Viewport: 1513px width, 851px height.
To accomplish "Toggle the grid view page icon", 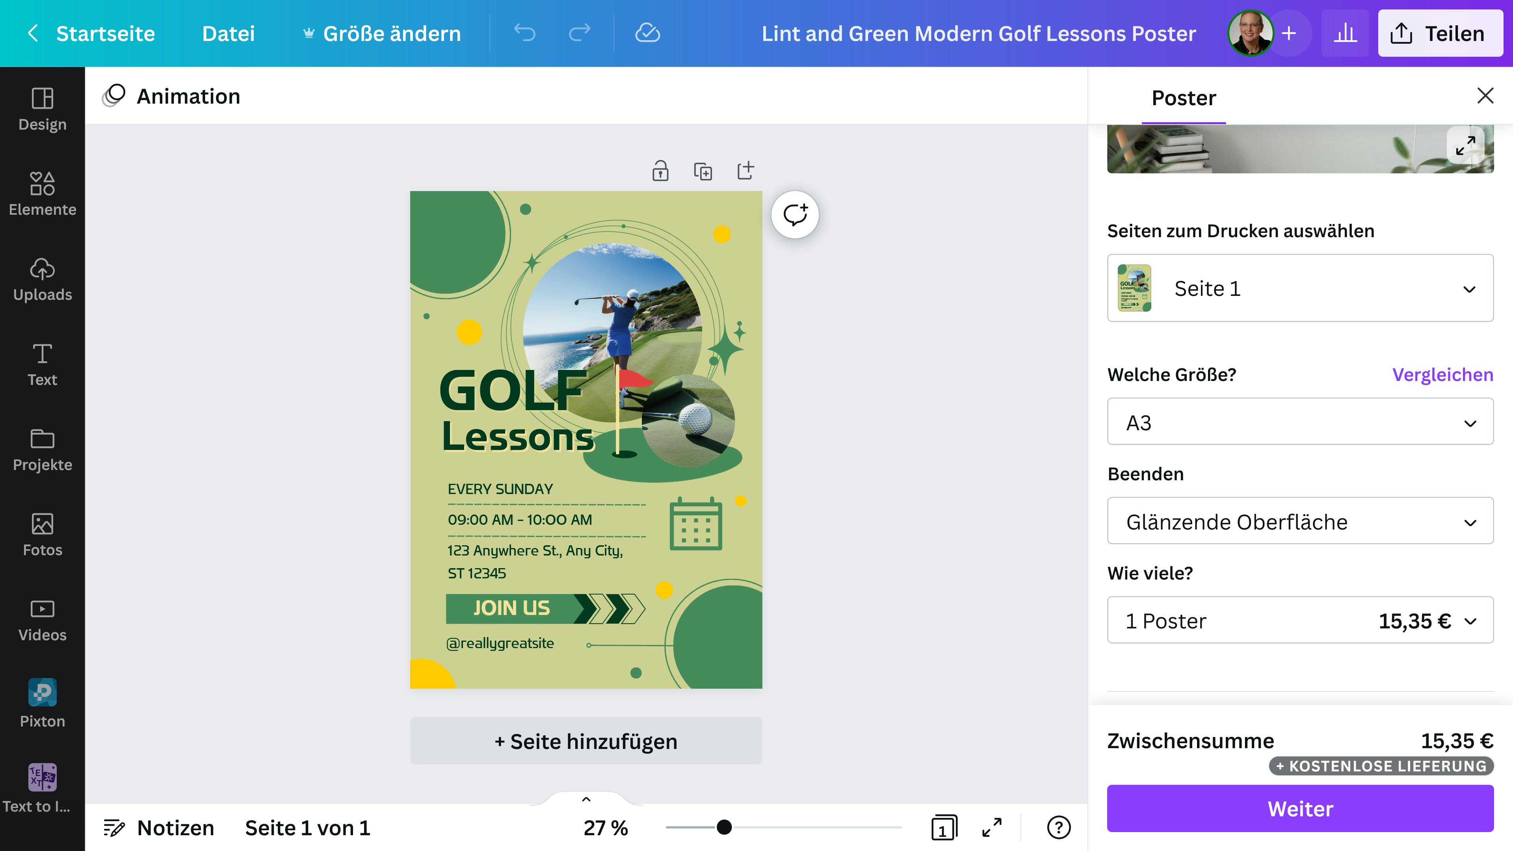I will point(944,827).
